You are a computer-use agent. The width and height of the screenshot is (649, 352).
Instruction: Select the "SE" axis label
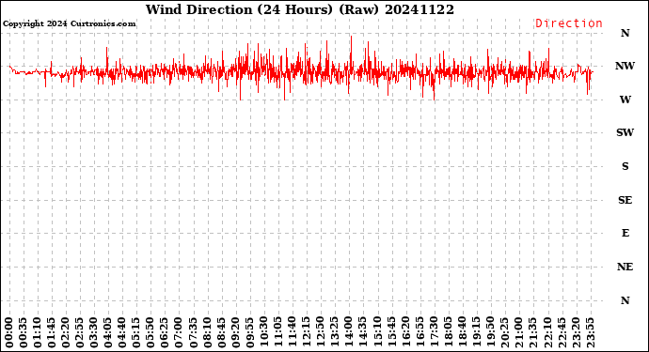pos(625,200)
